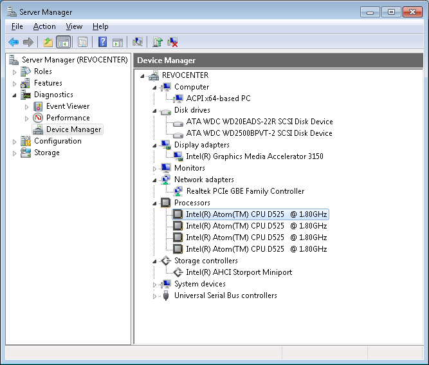Click the Network adapters label
Image resolution: width=429 pixels, height=365 pixels.
coord(204,180)
